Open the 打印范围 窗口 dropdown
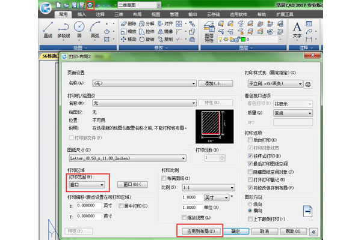 (x=88, y=185)
